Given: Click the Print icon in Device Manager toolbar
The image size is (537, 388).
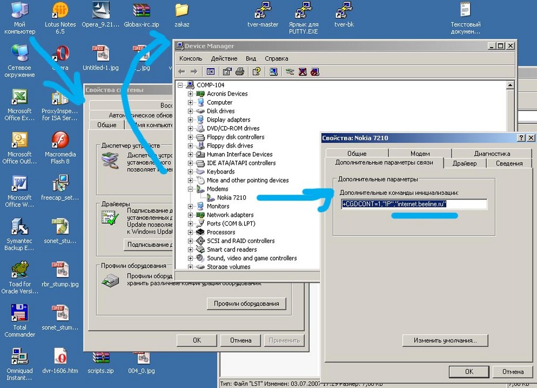Looking at the screenshot, I should [240, 71].
